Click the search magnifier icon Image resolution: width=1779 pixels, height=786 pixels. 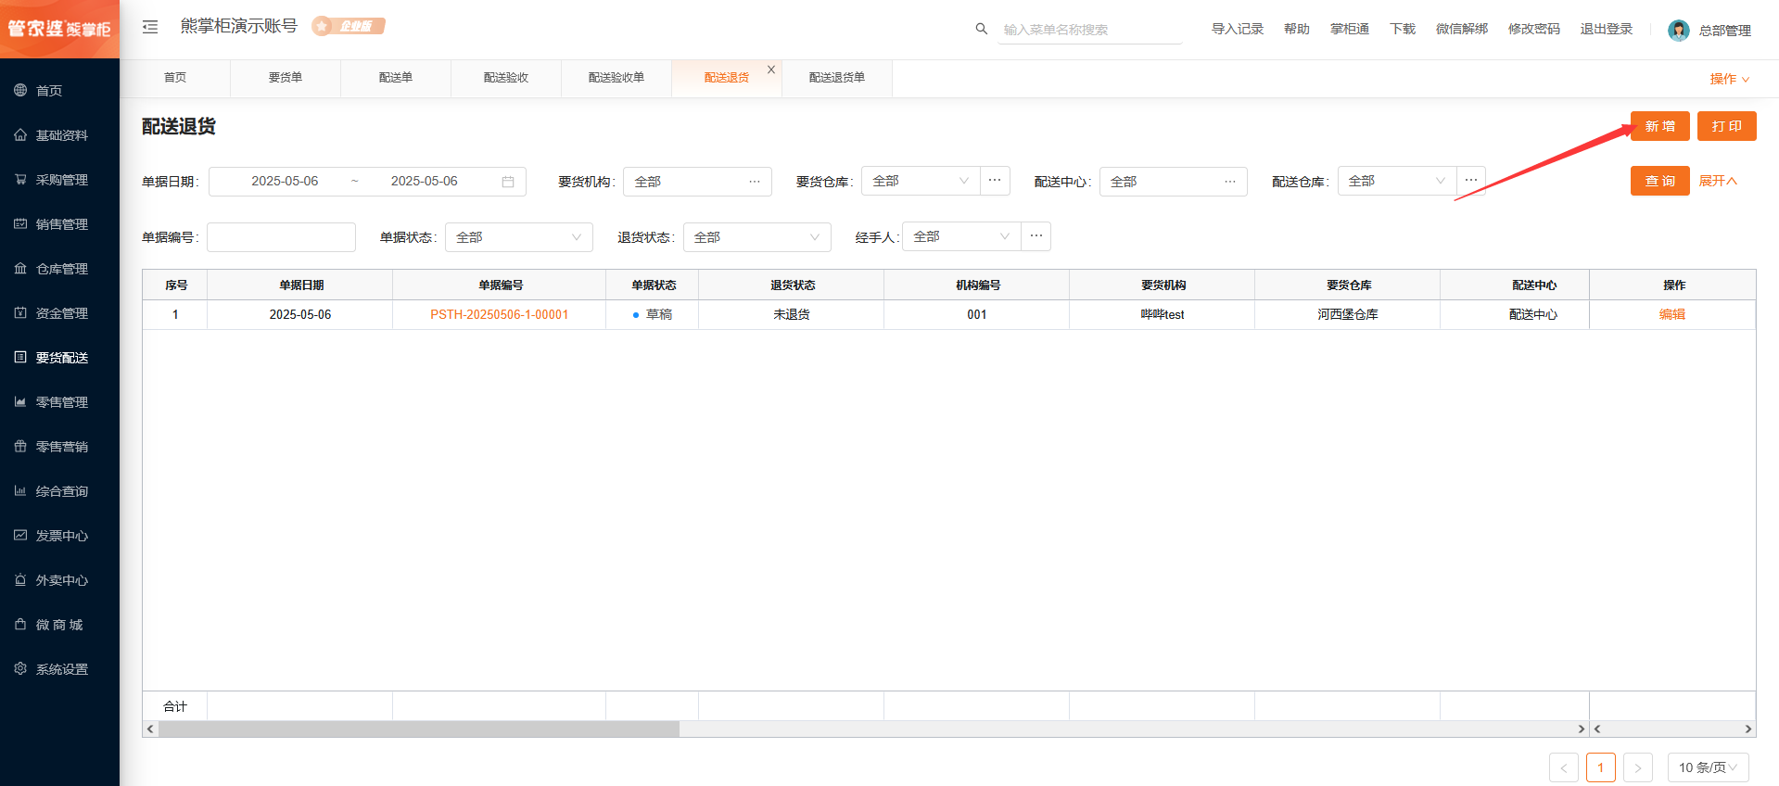coord(981,29)
